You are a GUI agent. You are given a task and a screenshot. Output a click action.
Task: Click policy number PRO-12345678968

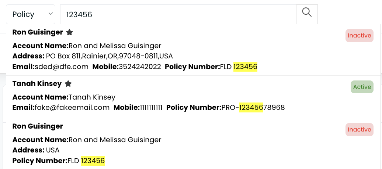point(253,107)
